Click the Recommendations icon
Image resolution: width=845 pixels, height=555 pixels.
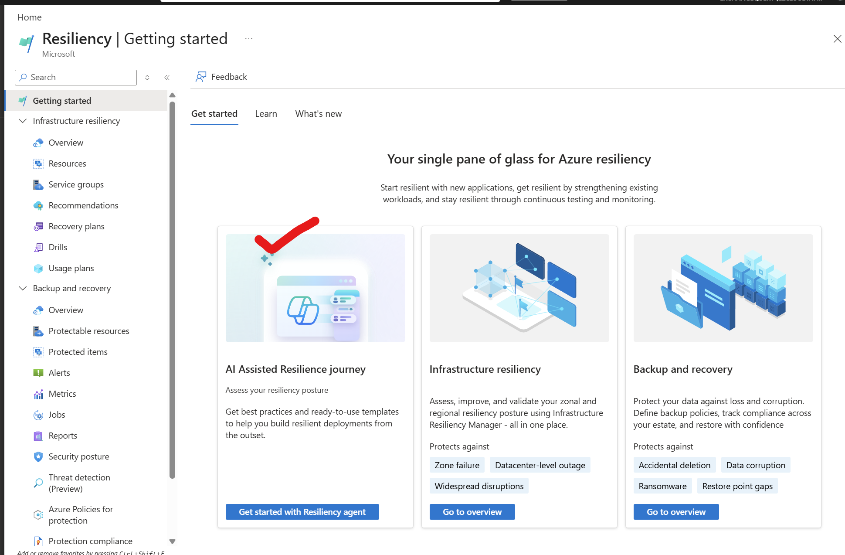tap(38, 205)
